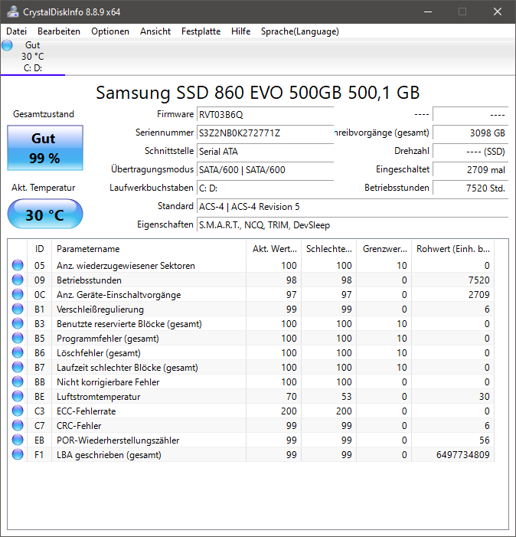The image size is (516, 537).
Task: Click the Übertragungsmodus field SATA/600
Action: pos(265,169)
